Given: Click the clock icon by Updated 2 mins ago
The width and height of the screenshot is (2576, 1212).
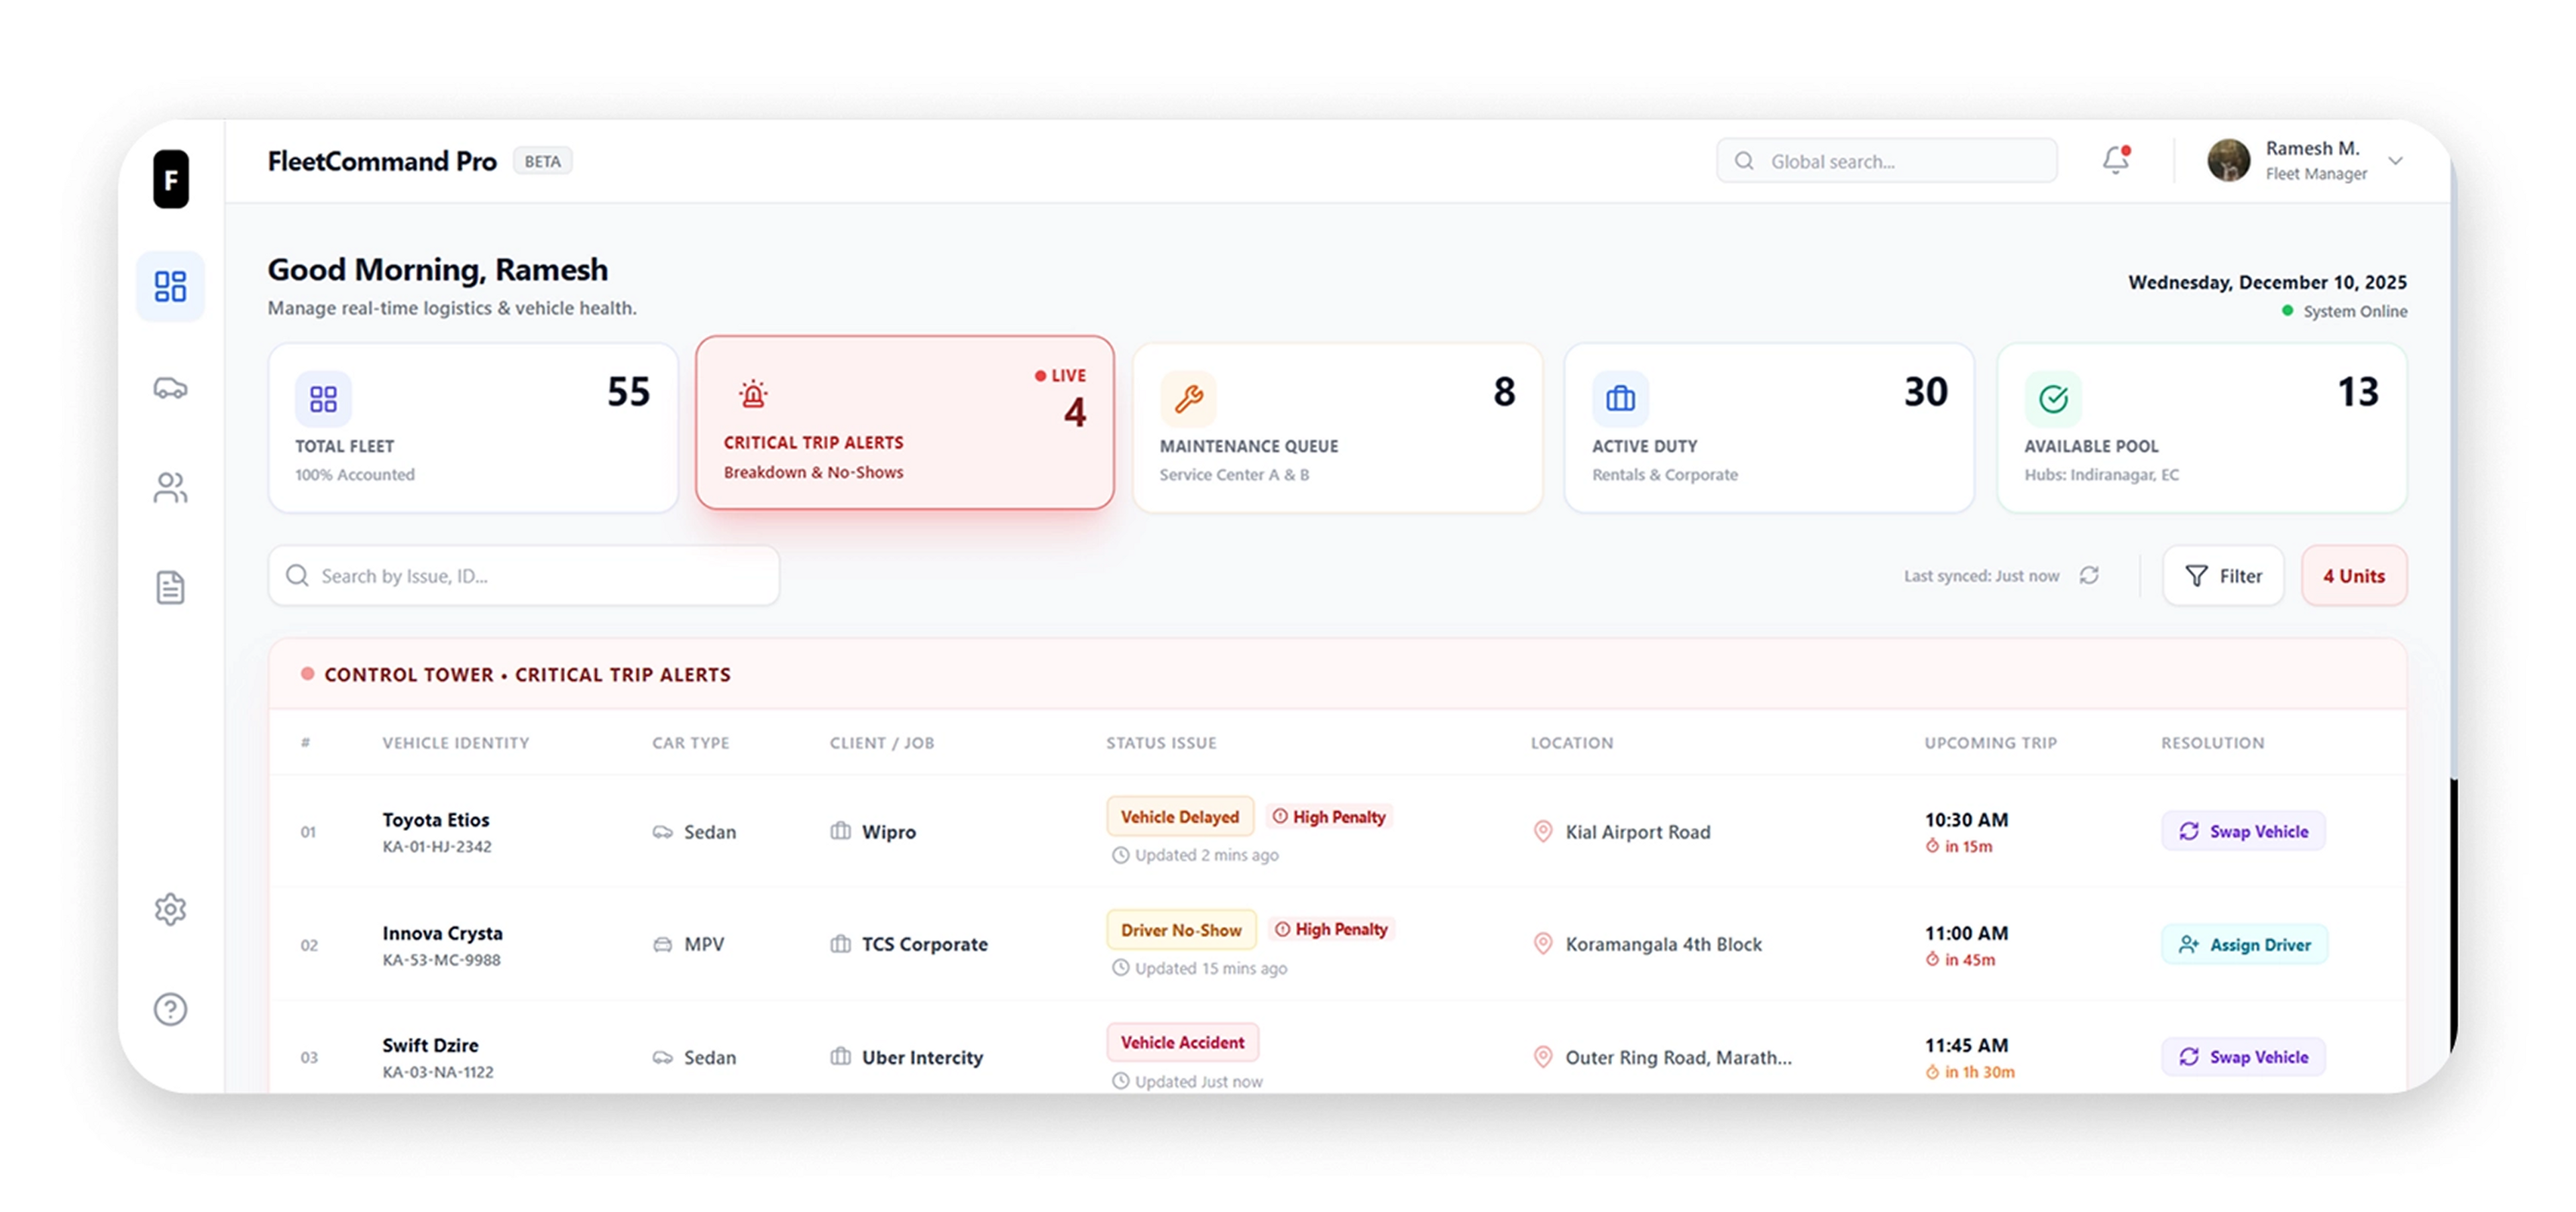Looking at the screenshot, I should [x=1120, y=855].
